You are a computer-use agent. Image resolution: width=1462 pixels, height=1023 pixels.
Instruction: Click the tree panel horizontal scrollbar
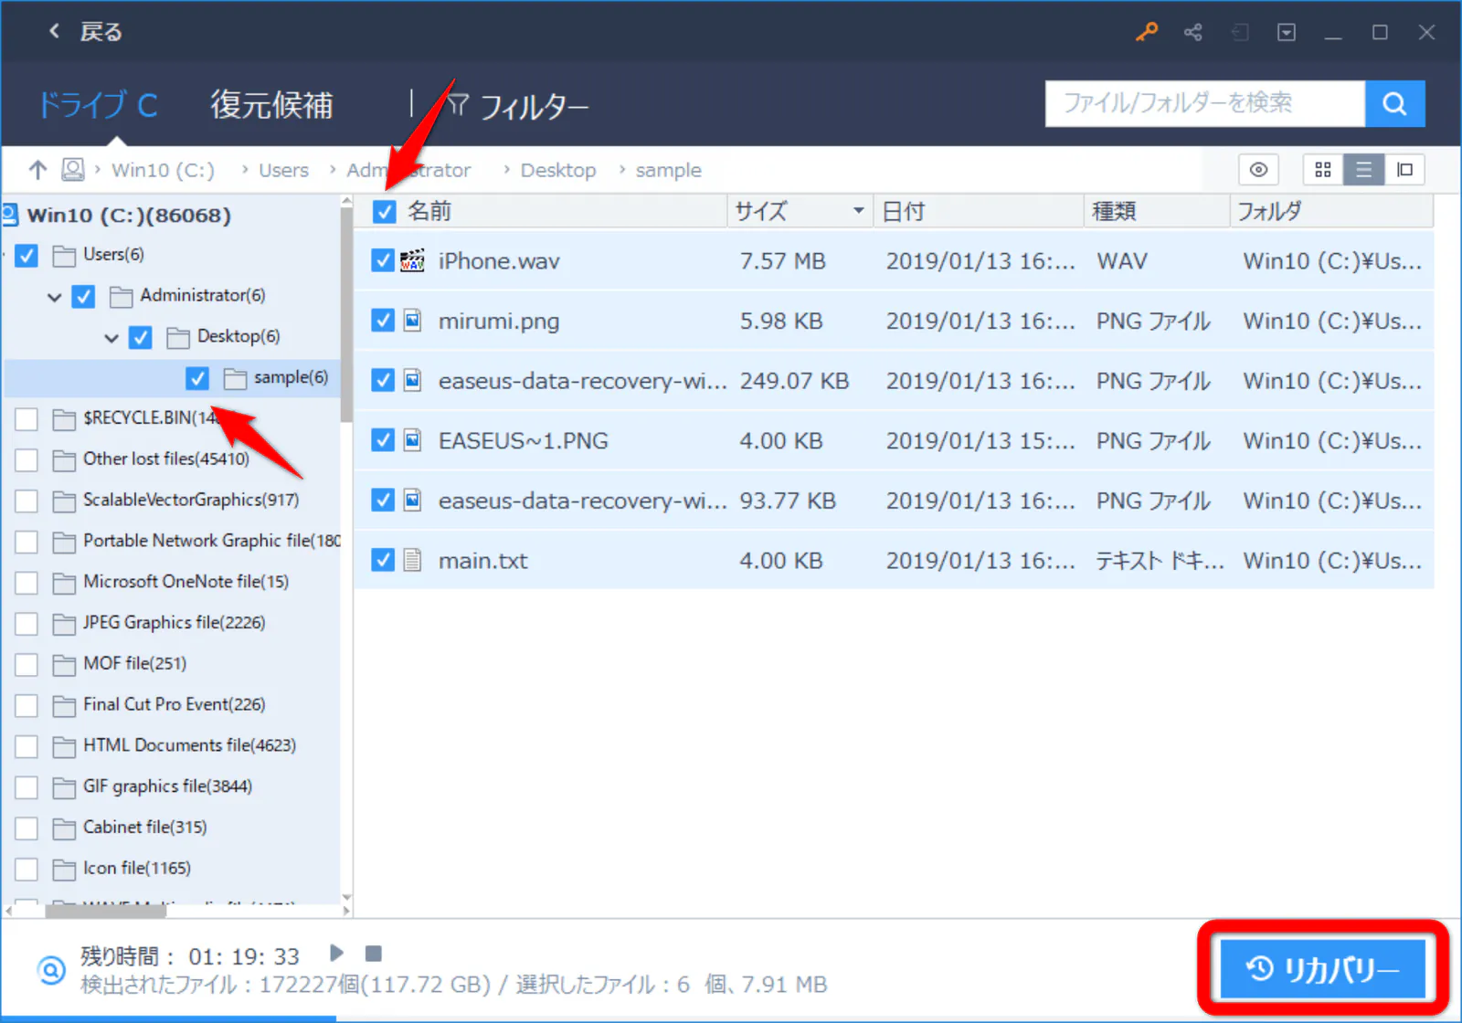point(106,910)
